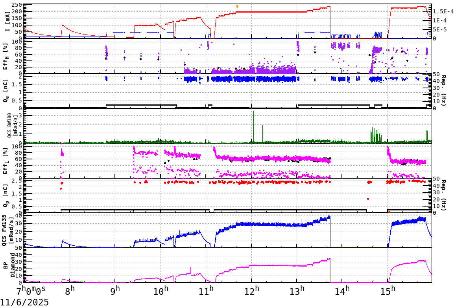
Task: Click the "13h" time axis label
Action: click(x=297, y=290)
